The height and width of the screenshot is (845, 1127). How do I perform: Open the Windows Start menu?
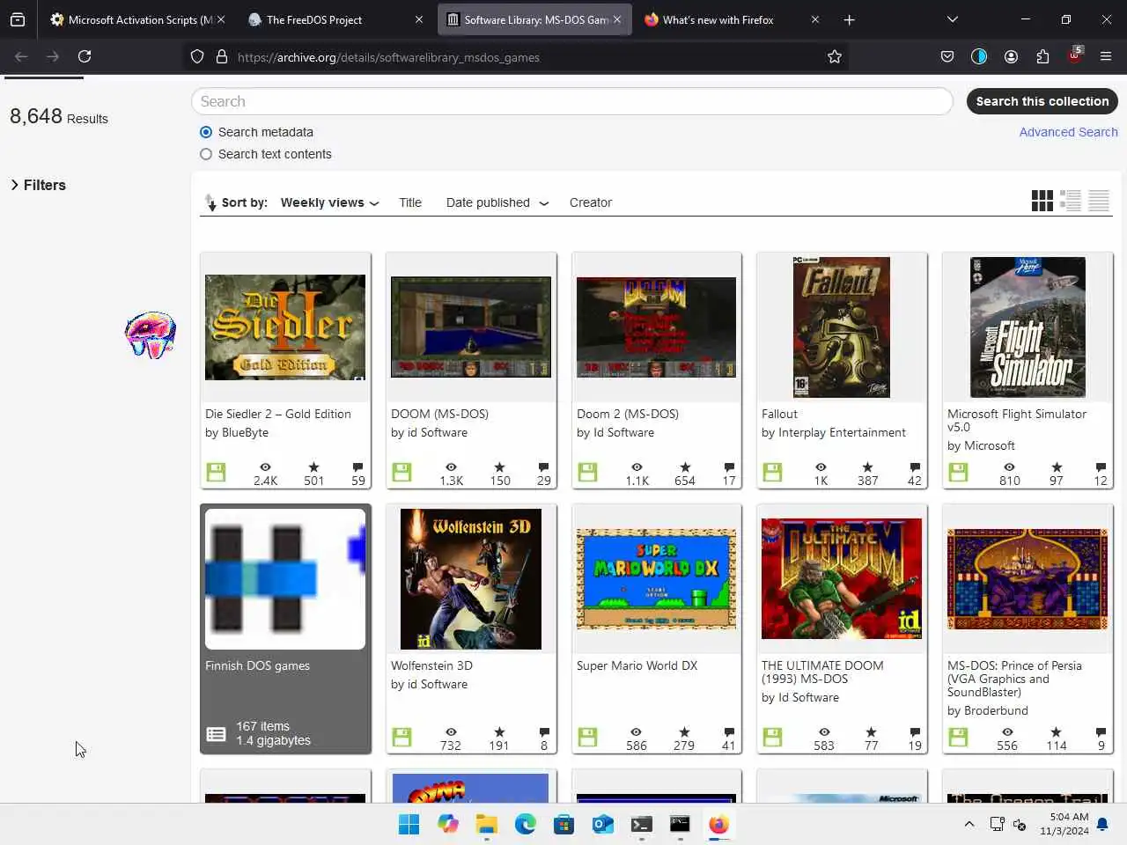(409, 825)
